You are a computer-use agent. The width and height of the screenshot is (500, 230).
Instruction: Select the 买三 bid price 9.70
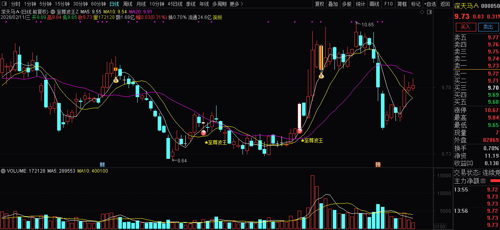(493, 88)
